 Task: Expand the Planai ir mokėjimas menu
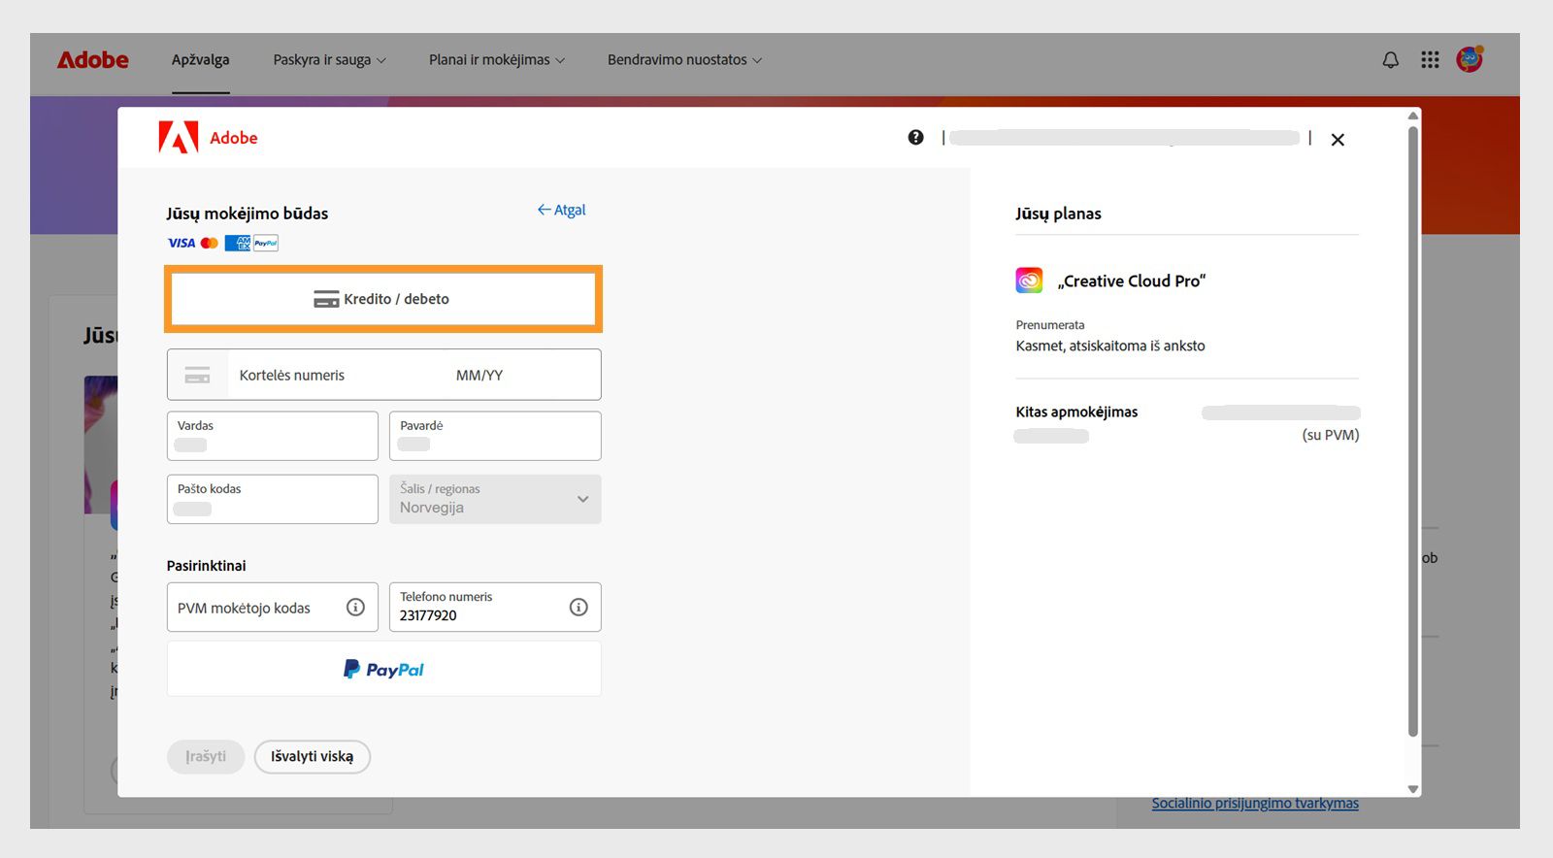[x=496, y=60]
